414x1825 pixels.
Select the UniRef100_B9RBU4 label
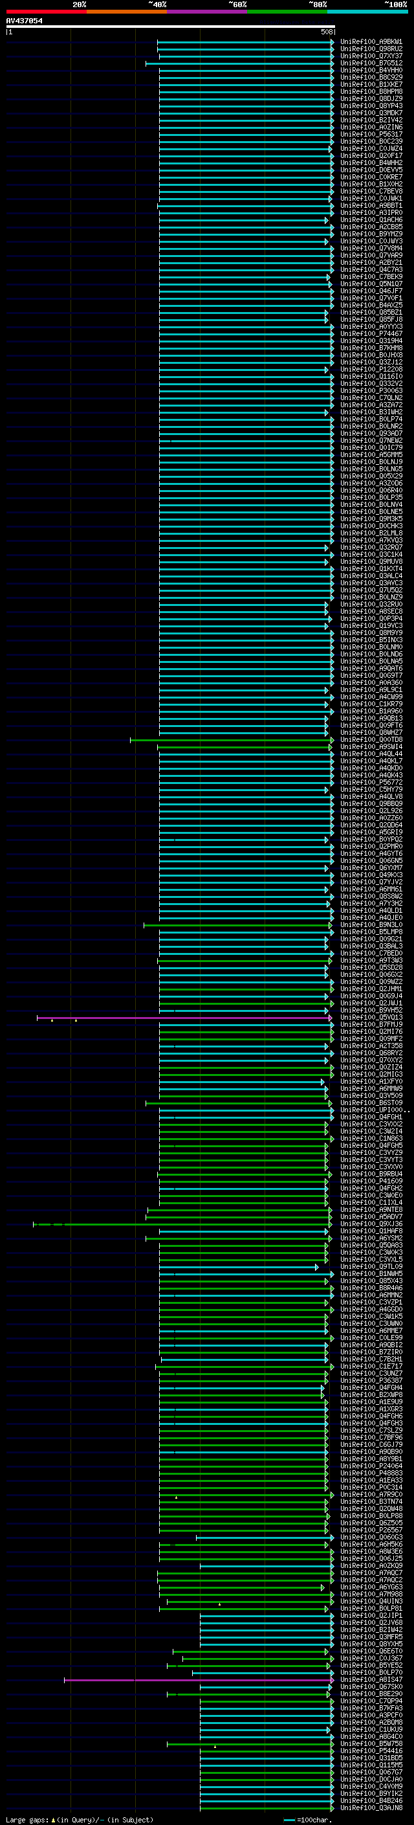371,1174
